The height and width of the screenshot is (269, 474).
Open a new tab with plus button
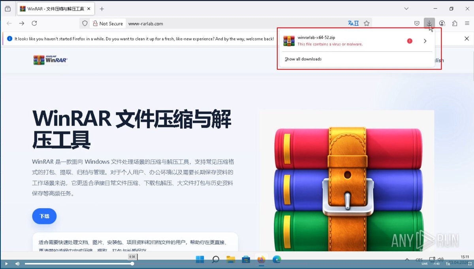(102, 9)
